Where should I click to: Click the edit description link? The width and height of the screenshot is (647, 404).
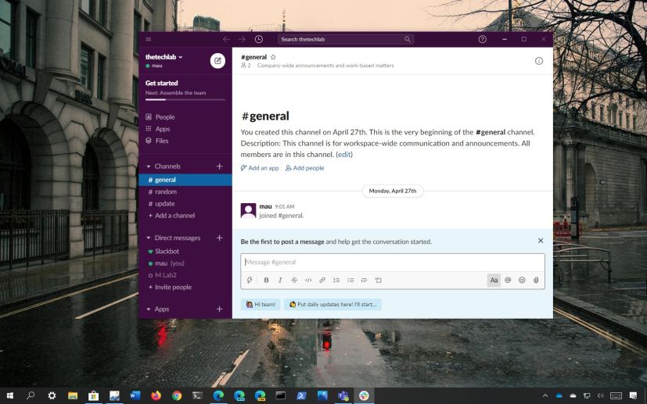click(344, 155)
